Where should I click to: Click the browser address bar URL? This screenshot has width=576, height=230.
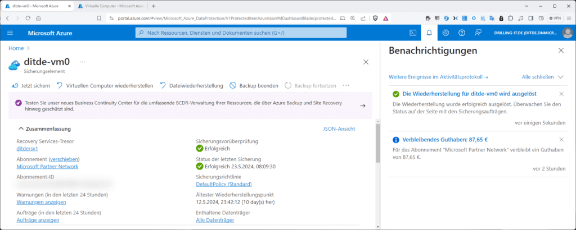click(x=227, y=19)
